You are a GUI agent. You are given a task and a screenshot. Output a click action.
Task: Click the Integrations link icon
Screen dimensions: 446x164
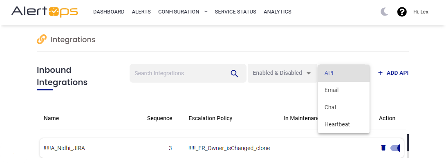[x=42, y=39]
